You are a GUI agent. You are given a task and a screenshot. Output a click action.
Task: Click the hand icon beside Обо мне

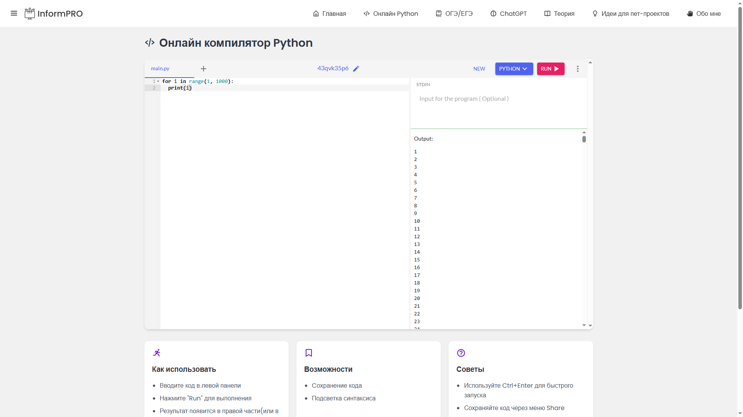click(690, 14)
